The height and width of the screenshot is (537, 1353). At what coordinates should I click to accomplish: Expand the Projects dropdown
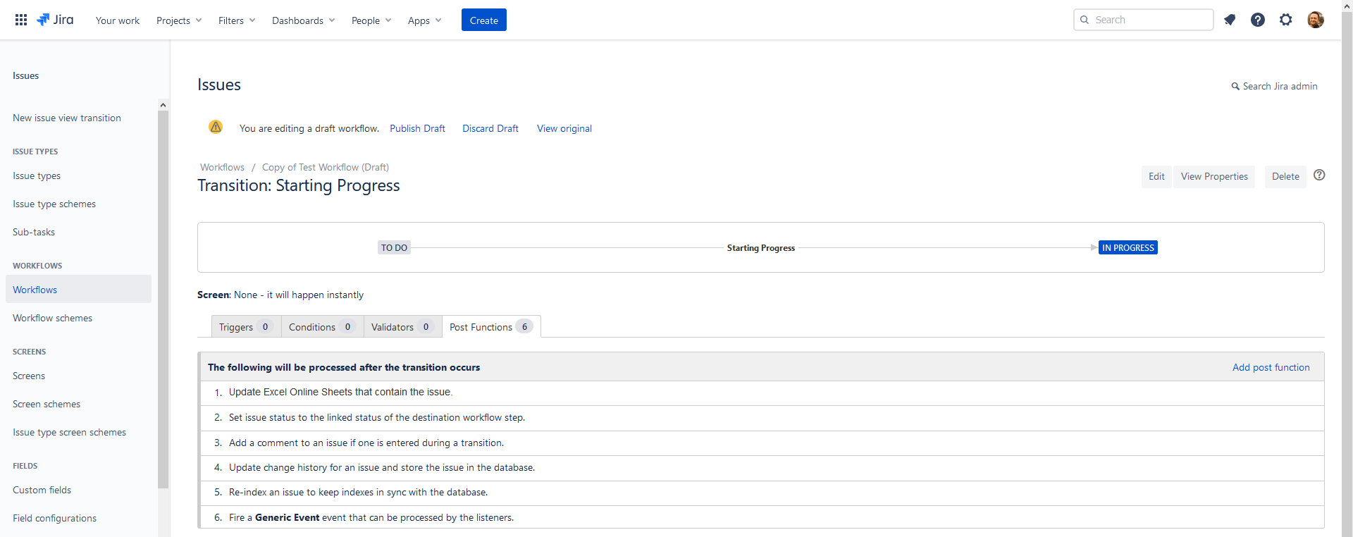(x=179, y=20)
